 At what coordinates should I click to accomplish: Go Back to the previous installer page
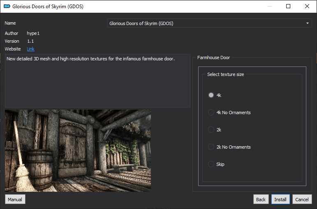pyautogui.click(x=261, y=199)
